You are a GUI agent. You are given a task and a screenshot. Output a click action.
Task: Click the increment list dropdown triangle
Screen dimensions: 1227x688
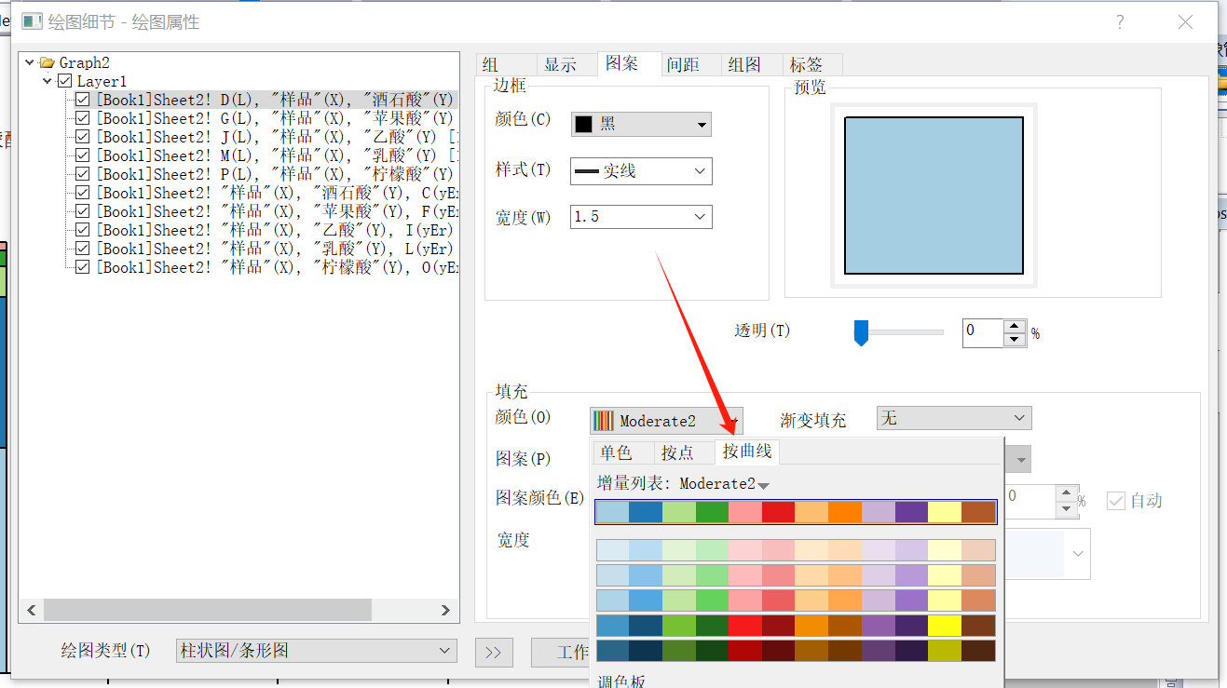764,485
